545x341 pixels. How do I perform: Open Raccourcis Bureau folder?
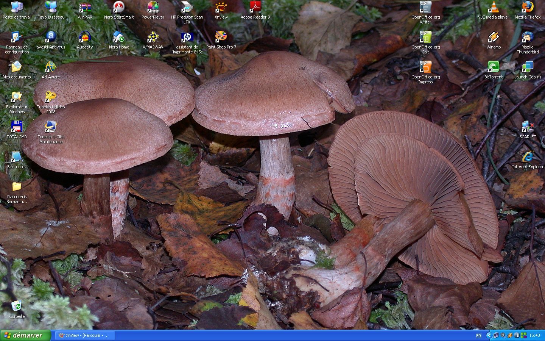point(17,192)
